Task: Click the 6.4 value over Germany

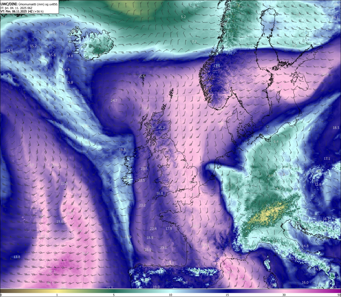Action: pos(276,141)
